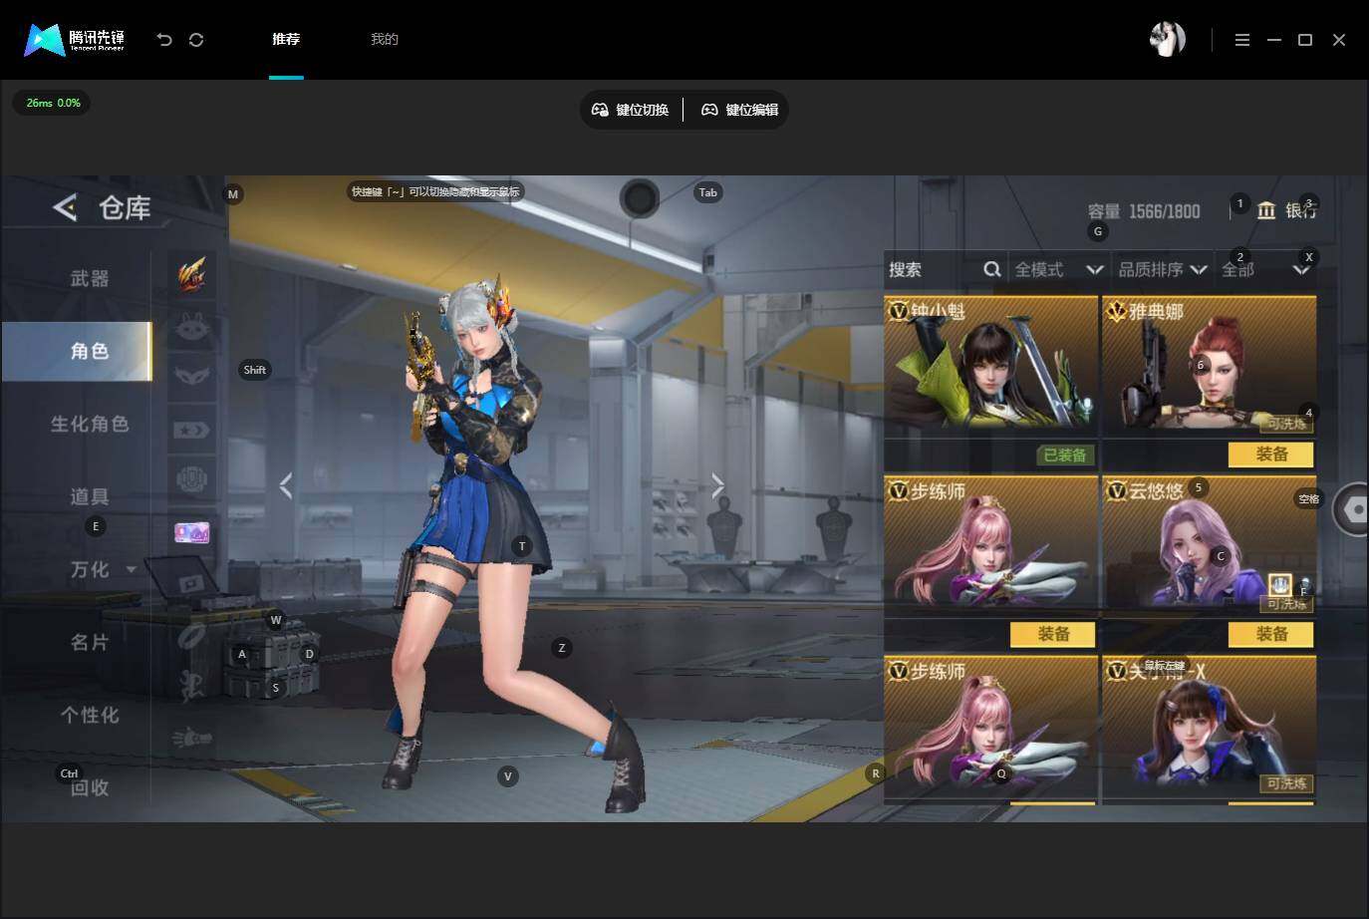1369x919 pixels.
Task: Select the ring sub-category icon
Action: (x=192, y=635)
